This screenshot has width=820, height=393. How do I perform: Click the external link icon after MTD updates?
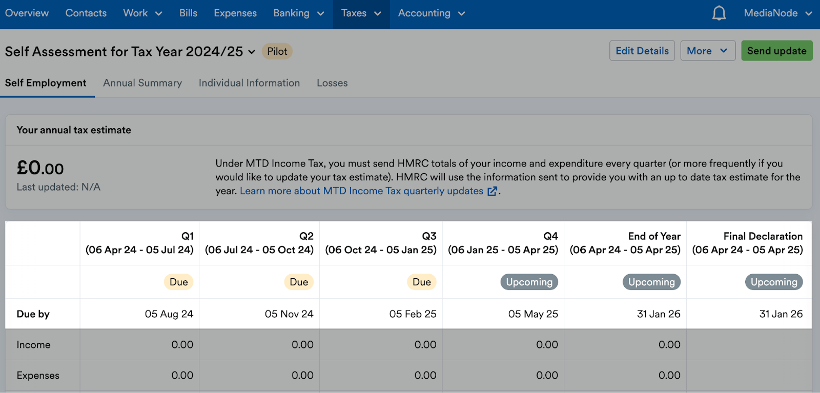[x=492, y=191]
